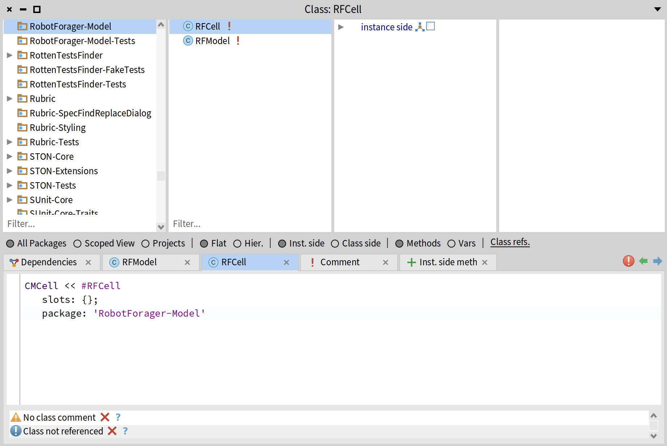Expand the STON-Core package tree
The height and width of the screenshot is (446, 667).
(x=10, y=156)
